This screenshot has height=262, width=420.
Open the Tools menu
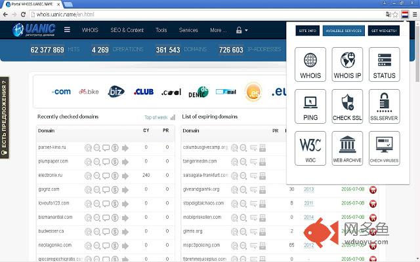point(161,30)
